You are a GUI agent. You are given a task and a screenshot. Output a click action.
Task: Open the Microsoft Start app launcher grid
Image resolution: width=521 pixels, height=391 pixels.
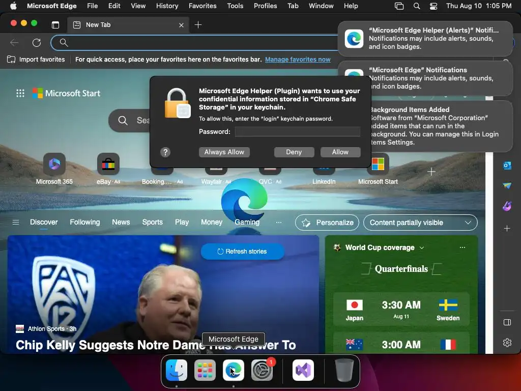point(20,93)
